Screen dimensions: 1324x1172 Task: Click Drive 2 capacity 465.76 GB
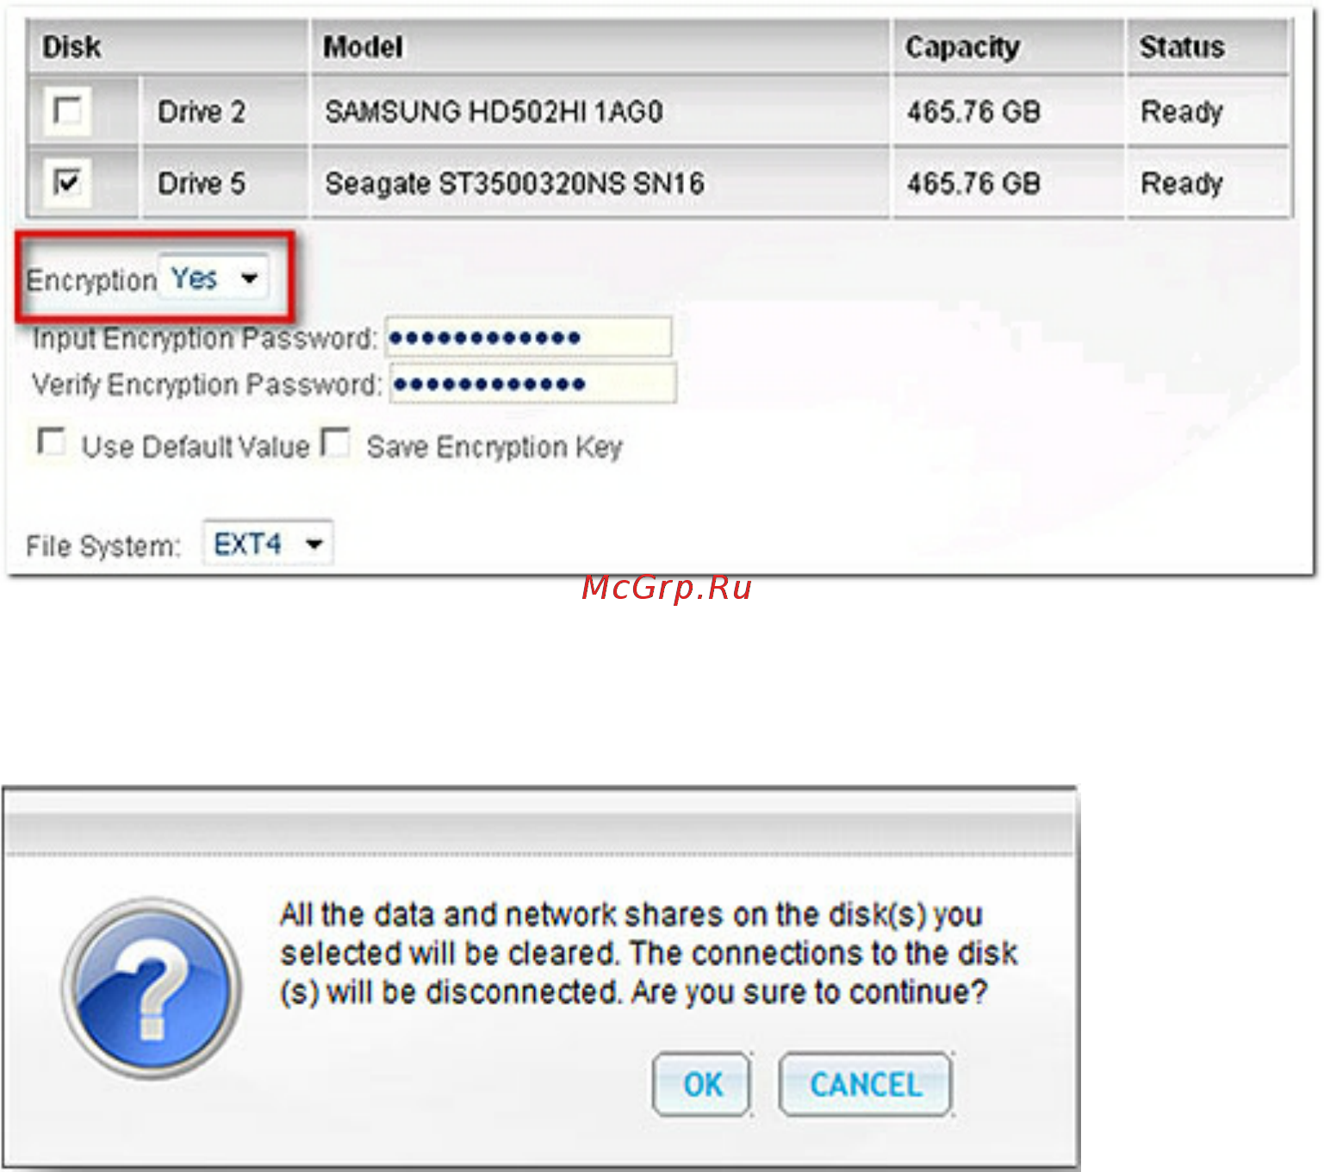pos(973,111)
